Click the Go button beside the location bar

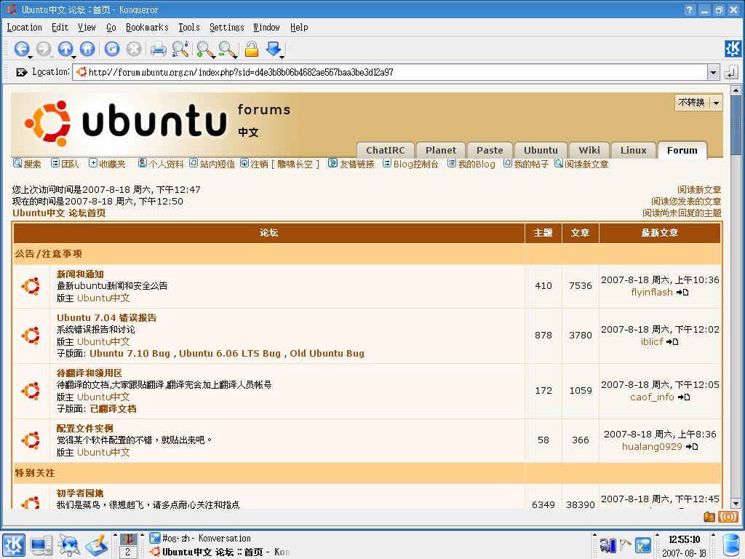tap(730, 73)
